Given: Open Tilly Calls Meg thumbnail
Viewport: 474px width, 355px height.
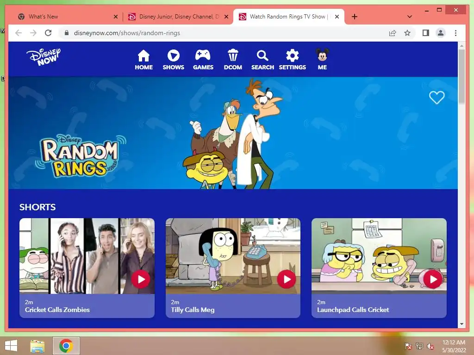Looking at the screenshot, I should pyautogui.click(x=233, y=256).
